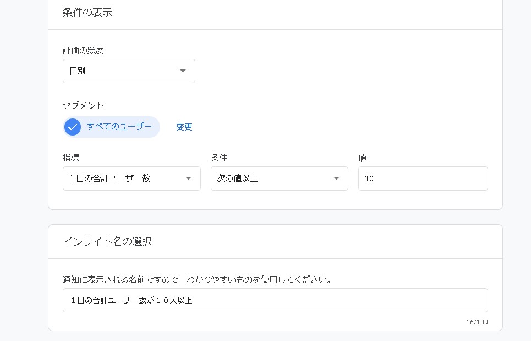
Task: Click the 16/100 character counter
Action: pos(478,322)
